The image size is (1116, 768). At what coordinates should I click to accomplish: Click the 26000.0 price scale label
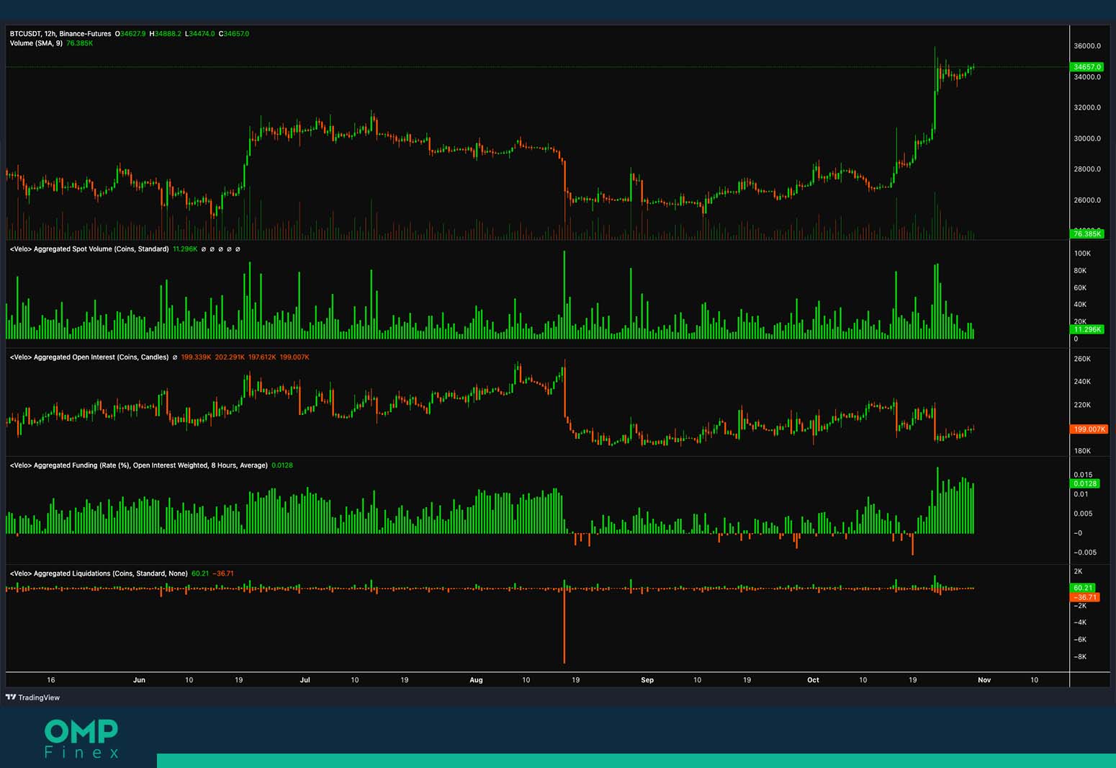pyautogui.click(x=1087, y=200)
